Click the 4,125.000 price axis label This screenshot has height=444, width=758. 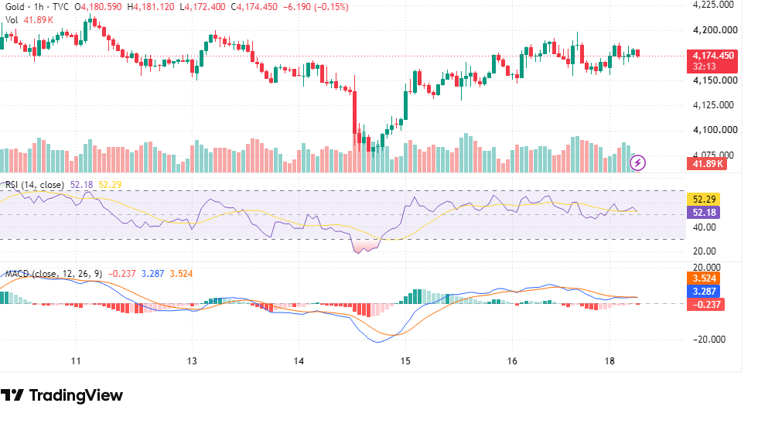[713, 105]
